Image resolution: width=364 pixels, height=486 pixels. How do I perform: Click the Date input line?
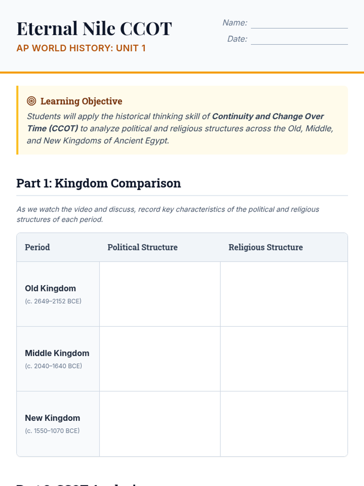[x=299, y=39]
